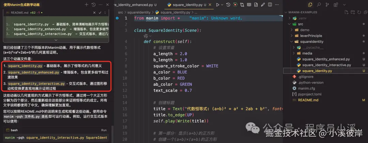Viewport: 368px width, 143px height.
Task: Expand the README.md diff preview downward
Action: click(56, 40)
